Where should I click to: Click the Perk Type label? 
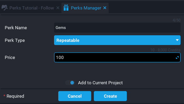[x=15, y=41]
